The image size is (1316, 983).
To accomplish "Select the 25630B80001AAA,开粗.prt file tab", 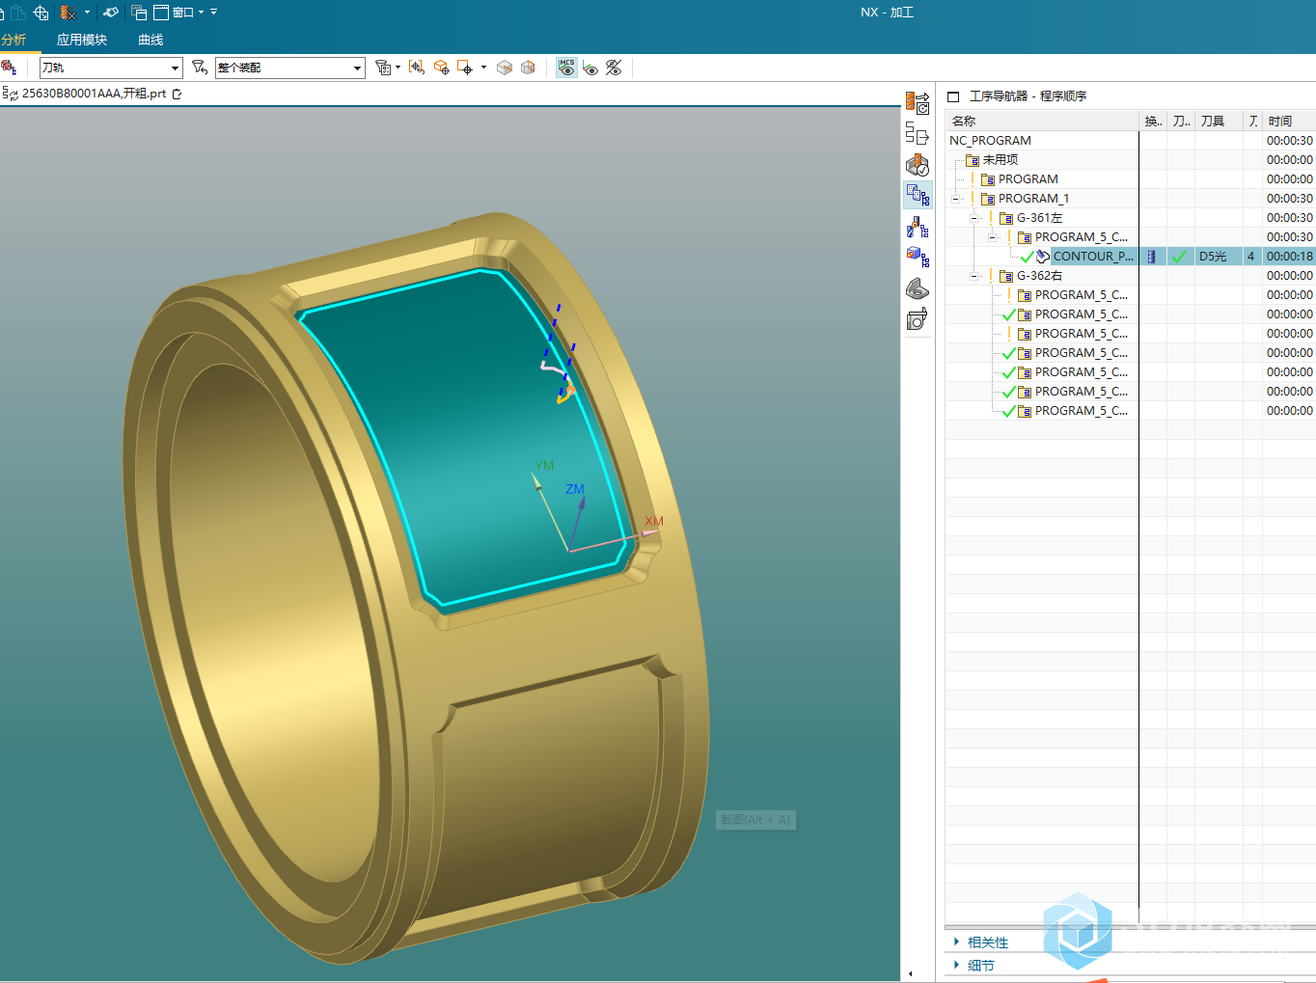I will pos(94,94).
